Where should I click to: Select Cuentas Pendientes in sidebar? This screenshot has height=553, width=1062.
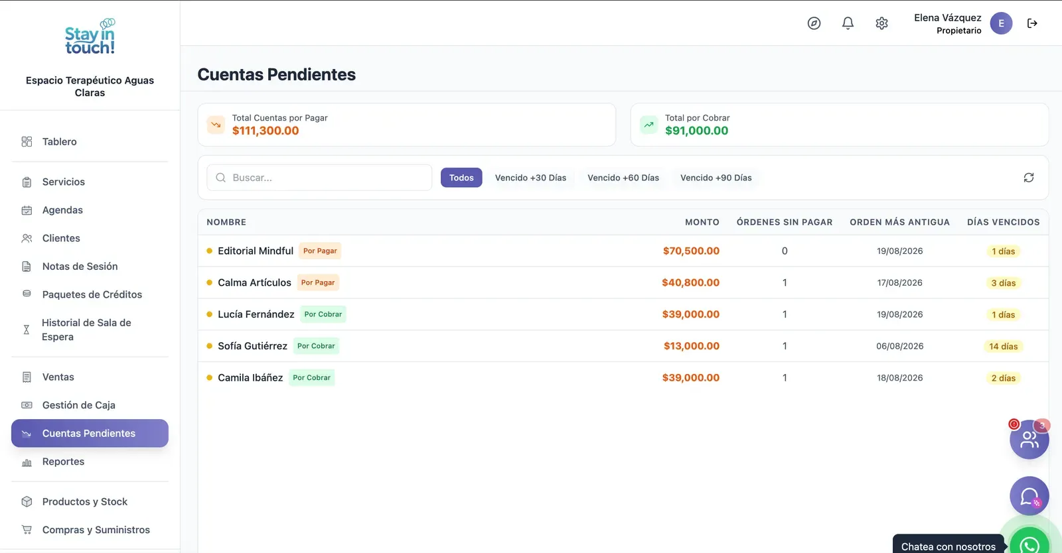tap(90, 433)
